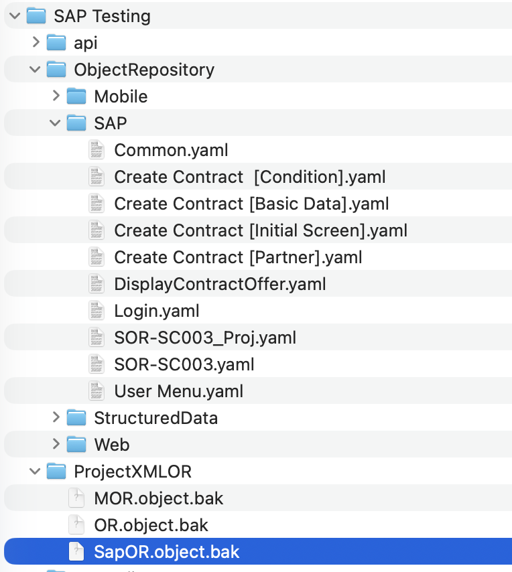Click the DisplayContractOffer.yaml file icon
The height and width of the screenshot is (572, 512).
pos(97,284)
